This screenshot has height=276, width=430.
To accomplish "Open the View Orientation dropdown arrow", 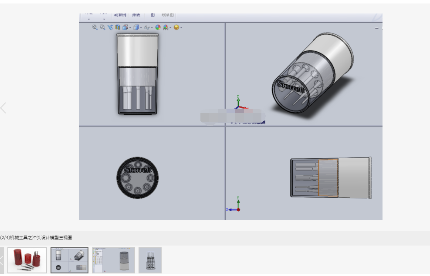I will (x=130, y=28).
